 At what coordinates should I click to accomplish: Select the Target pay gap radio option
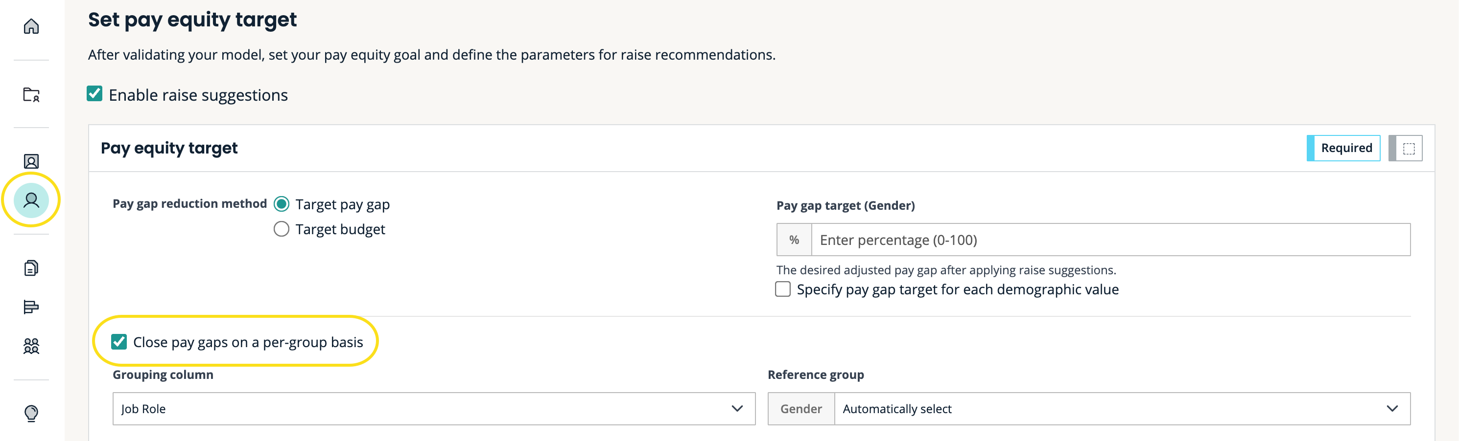pos(282,204)
